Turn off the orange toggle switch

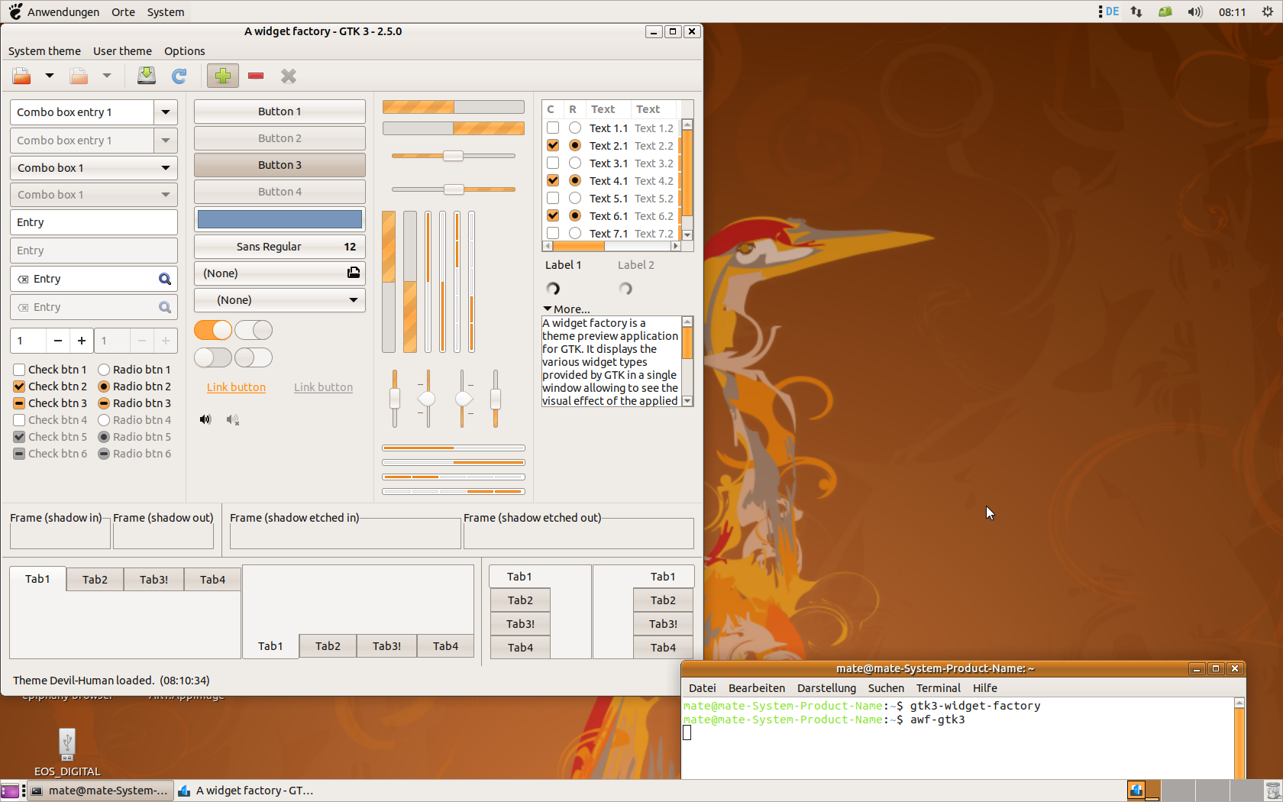click(212, 330)
